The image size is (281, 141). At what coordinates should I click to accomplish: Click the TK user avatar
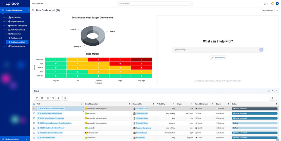click(277, 4)
